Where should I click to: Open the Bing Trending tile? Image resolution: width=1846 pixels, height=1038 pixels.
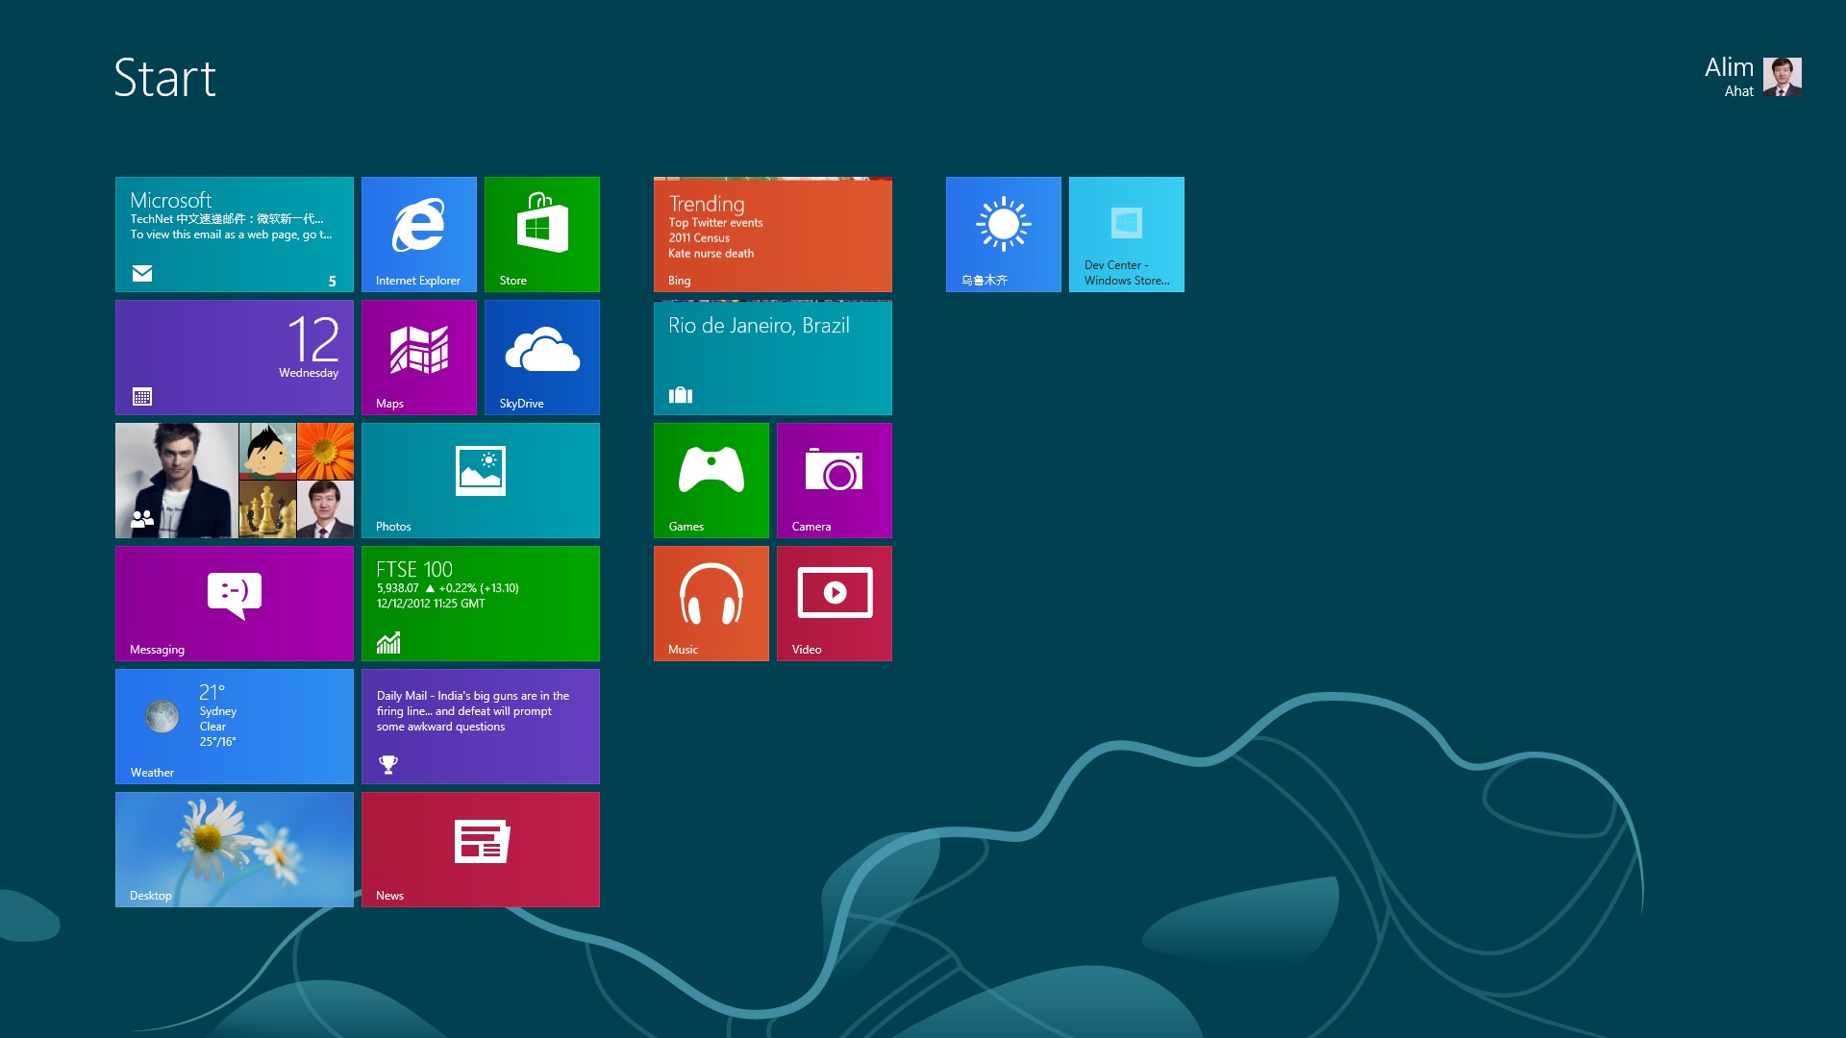point(773,235)
